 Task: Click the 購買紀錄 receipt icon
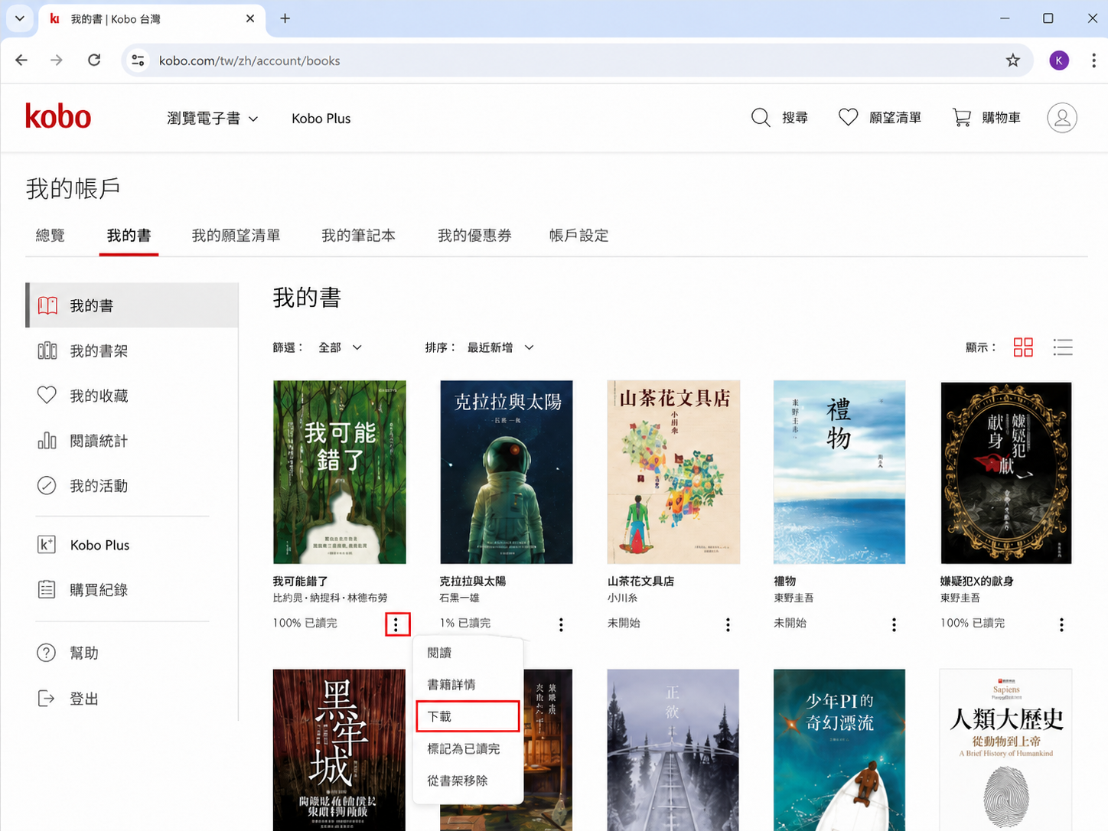47,589
